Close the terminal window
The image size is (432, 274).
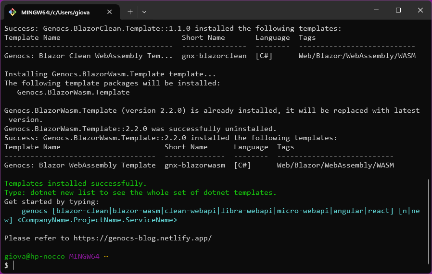(x=420, y=10)
